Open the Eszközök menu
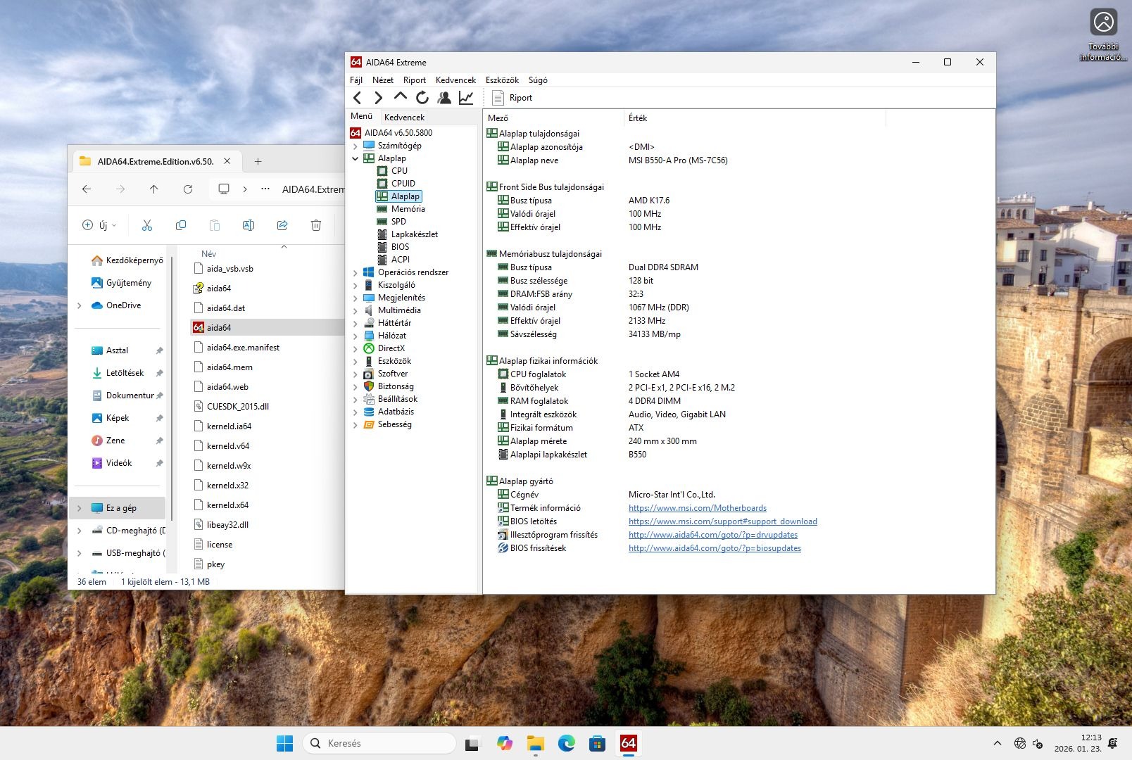This screenshot has width=1132, height=760. [501, 80]
